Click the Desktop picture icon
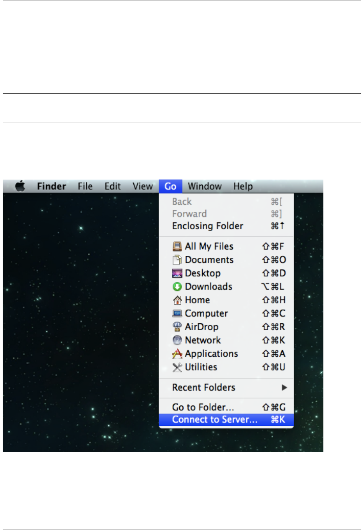364x530 pixels. point(177,273)
